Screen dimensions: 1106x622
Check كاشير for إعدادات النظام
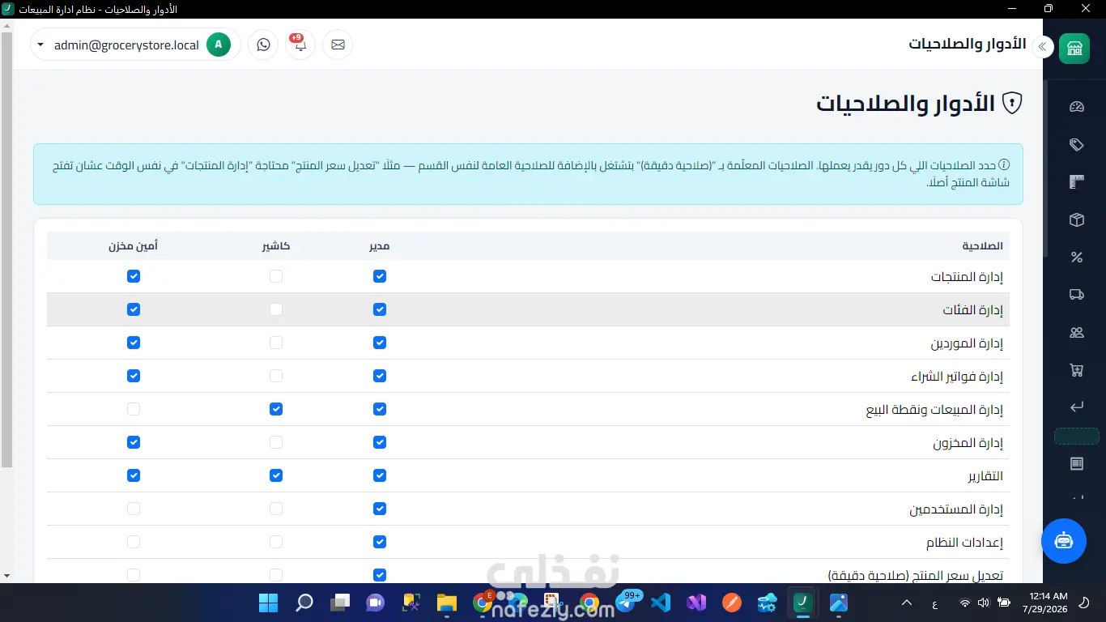pyautogui.click(x=276, y=542)
